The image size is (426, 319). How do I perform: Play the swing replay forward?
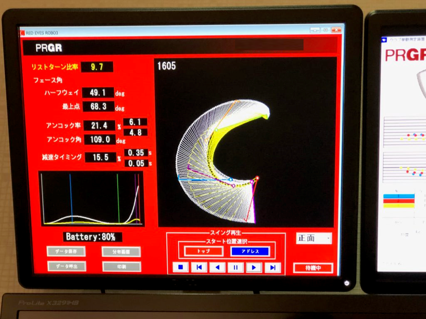[254, 267]
